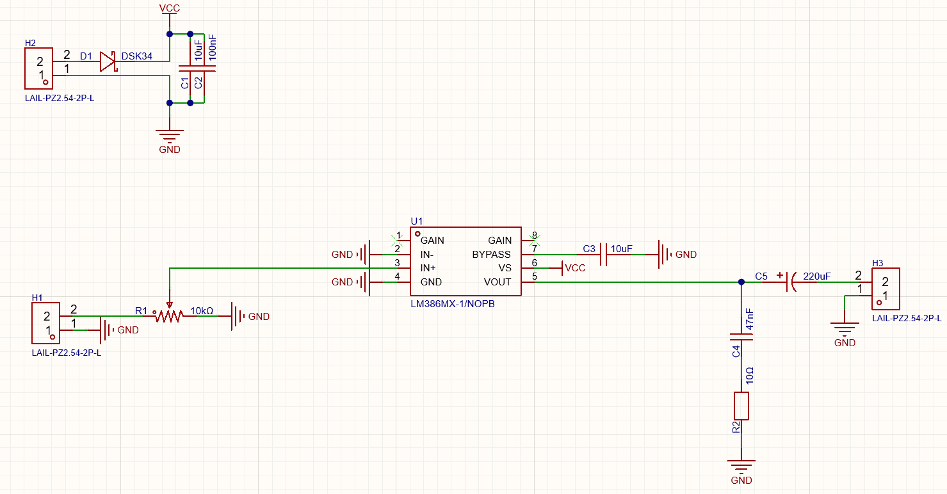This screenshot has width=947, height=494.
Task: Click the IN+ pin label
Action: pos(428,268)
